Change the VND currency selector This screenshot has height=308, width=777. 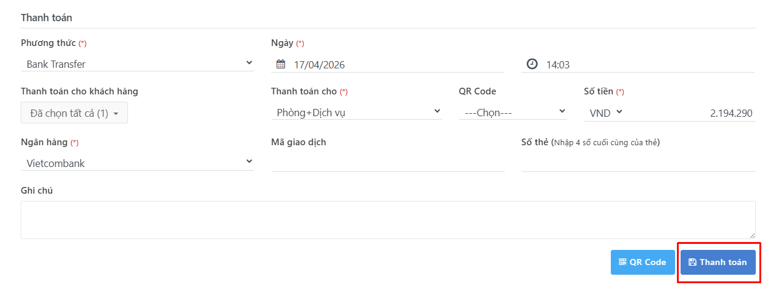(x=604, y=113)
